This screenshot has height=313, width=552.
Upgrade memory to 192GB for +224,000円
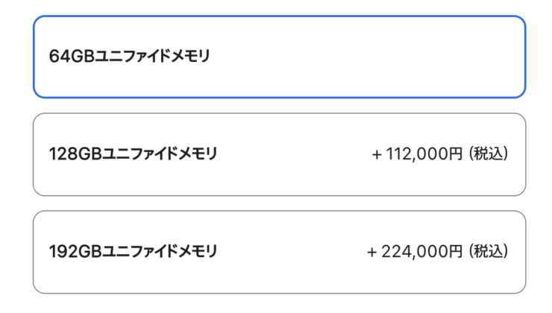(280, 252)
